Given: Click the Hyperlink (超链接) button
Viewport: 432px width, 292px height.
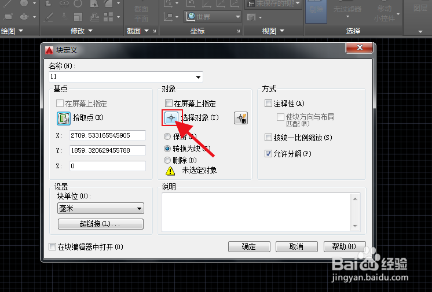Looking at the screenshot, I should click(x=101, y=224).
